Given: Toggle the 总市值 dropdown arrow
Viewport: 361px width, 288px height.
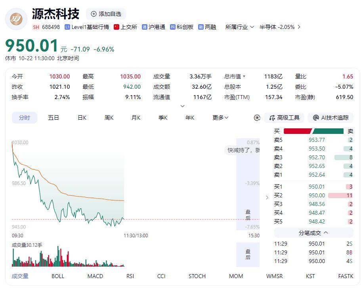Looking at the screenshot, I should click(244, 76).
